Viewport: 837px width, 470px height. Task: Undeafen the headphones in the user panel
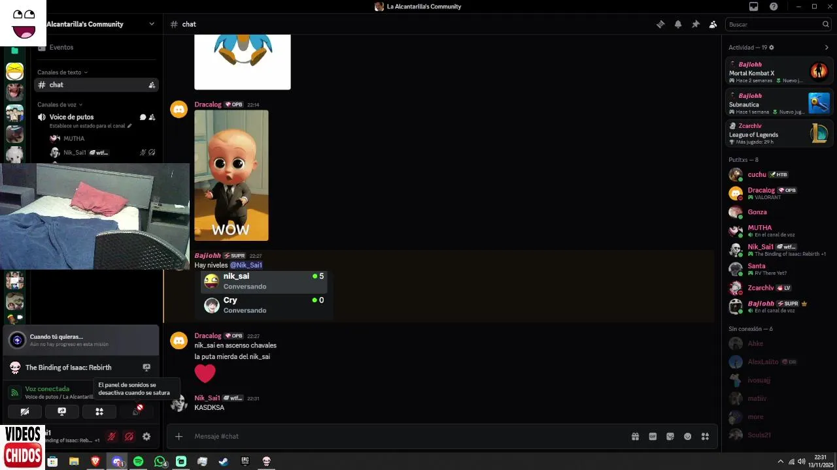pyautogui.click(x=129, y=437)
